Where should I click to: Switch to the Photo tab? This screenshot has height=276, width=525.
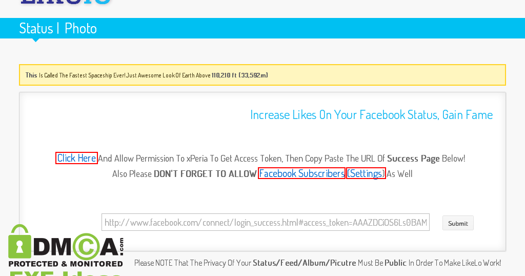click(80, 28)
